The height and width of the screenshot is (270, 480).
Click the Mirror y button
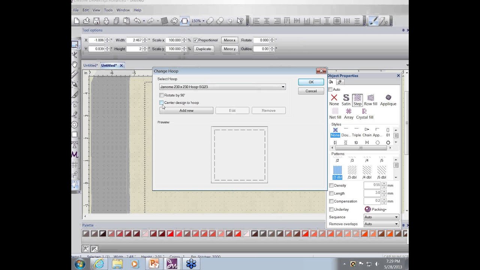coord(229,49)
